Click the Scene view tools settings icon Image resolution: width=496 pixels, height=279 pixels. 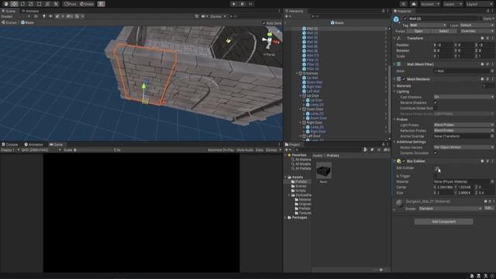(197, 16)
